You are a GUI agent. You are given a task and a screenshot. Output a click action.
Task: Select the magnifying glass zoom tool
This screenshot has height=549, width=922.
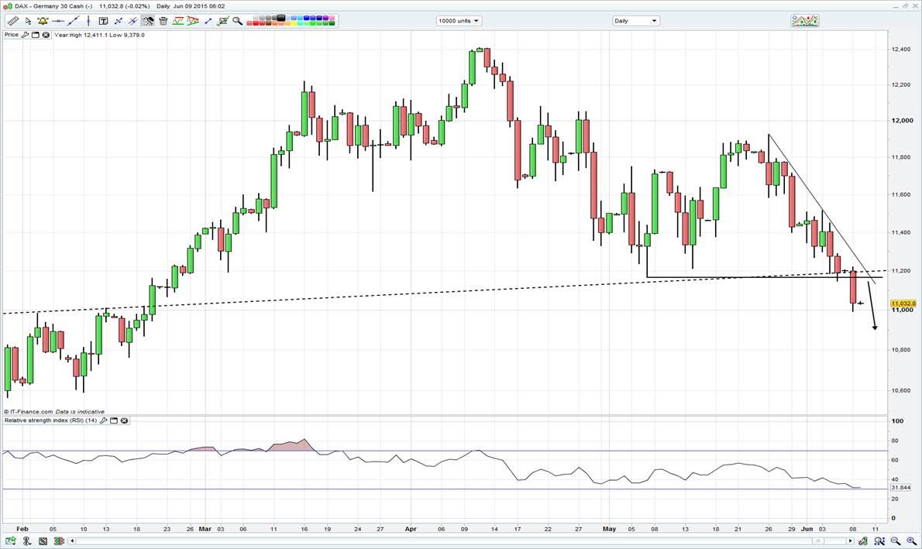(237, 21)
